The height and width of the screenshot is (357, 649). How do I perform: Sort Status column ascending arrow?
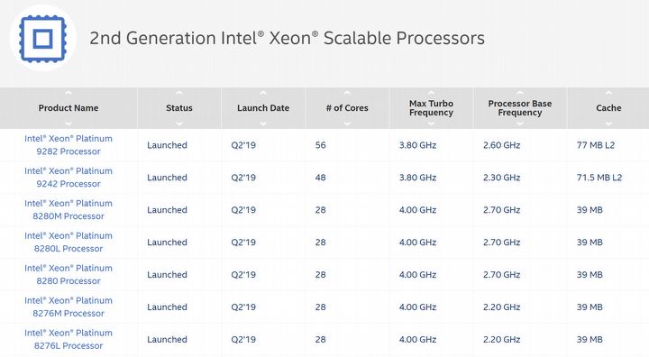[179, 93]
